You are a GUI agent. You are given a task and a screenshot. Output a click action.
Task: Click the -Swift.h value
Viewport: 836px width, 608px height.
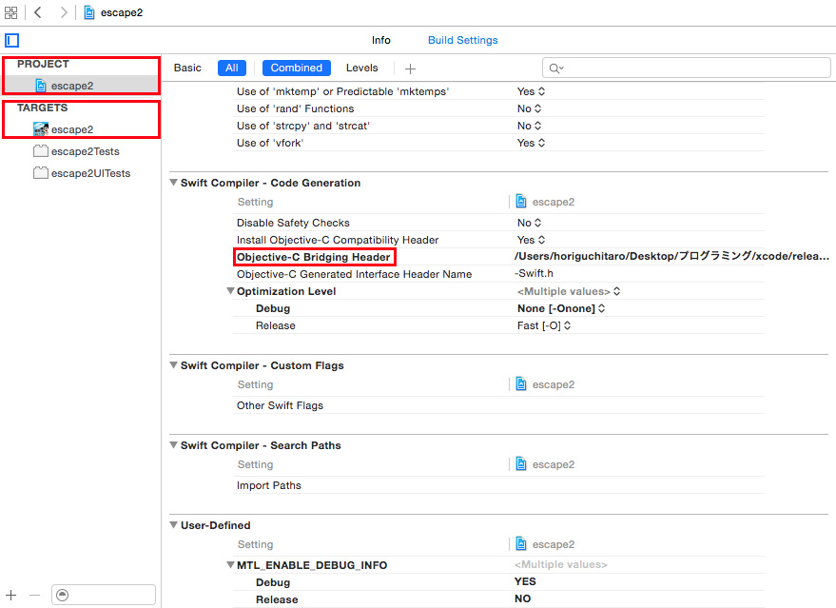[x=534, y=273]
